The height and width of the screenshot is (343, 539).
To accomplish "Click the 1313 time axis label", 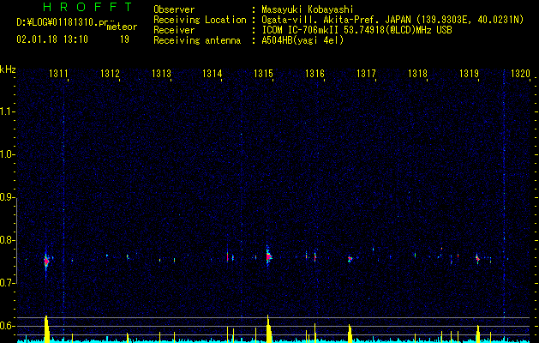I will (161, 73).
